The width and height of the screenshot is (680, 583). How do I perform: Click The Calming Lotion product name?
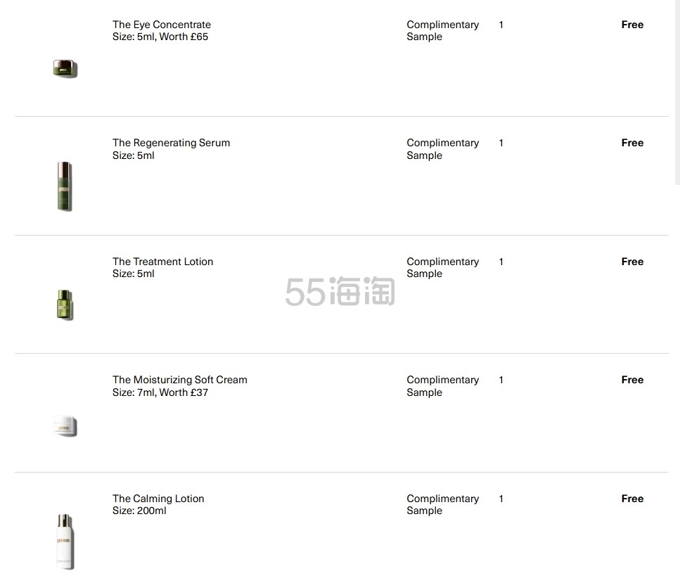coord(158,499)
